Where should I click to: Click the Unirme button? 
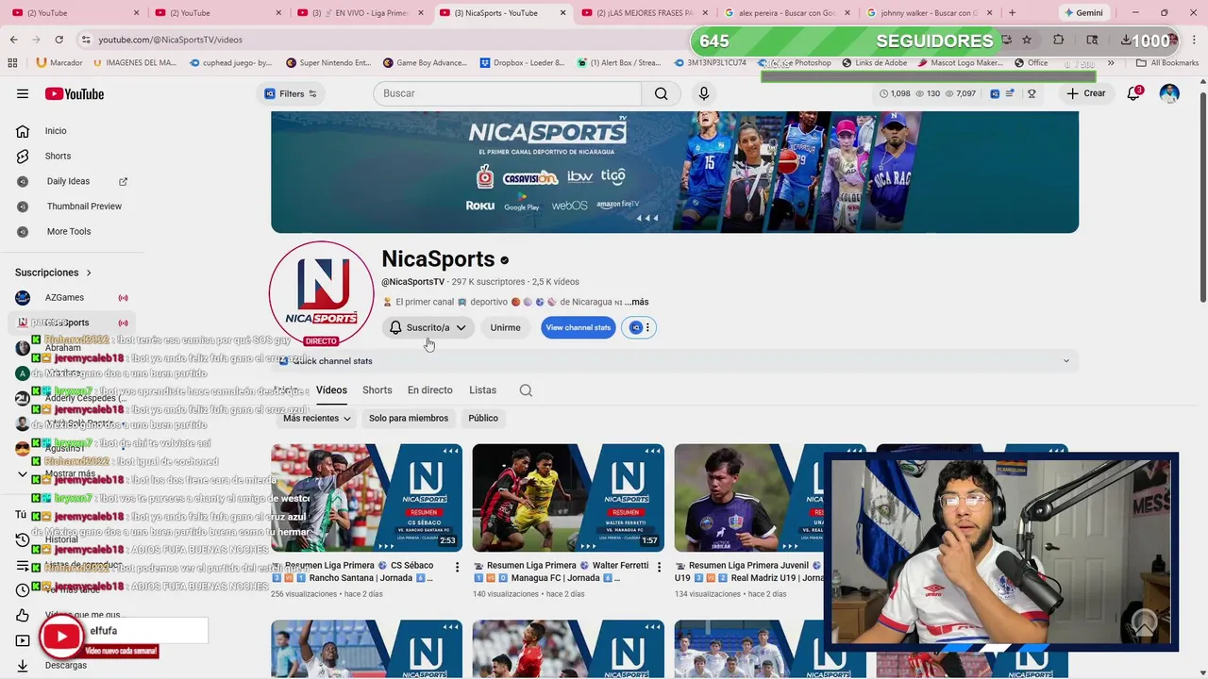pos(505,327)
